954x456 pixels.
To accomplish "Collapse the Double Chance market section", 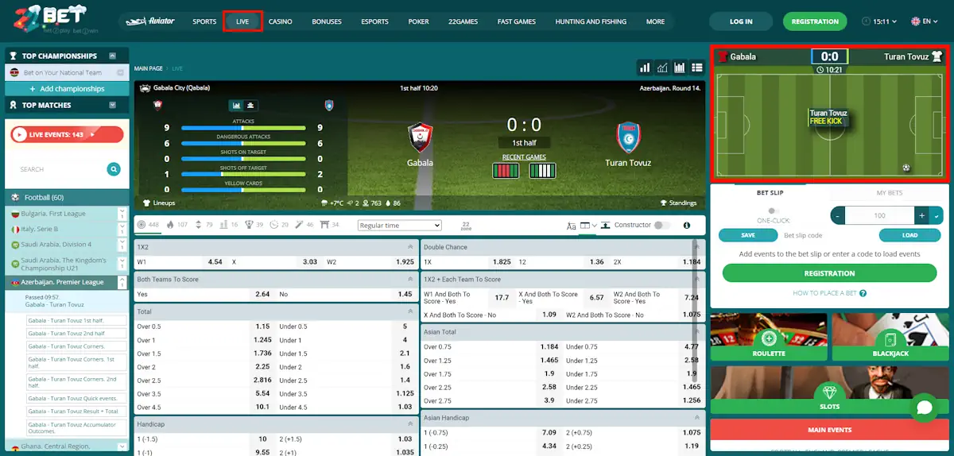I will click(697, 247).
